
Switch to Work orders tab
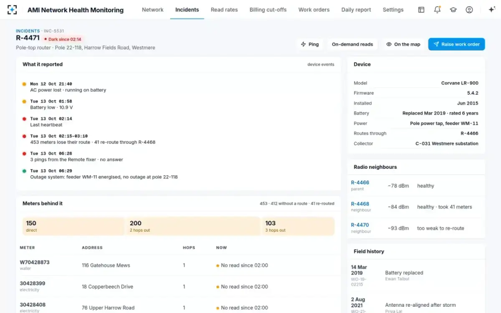tap(314, 10)
